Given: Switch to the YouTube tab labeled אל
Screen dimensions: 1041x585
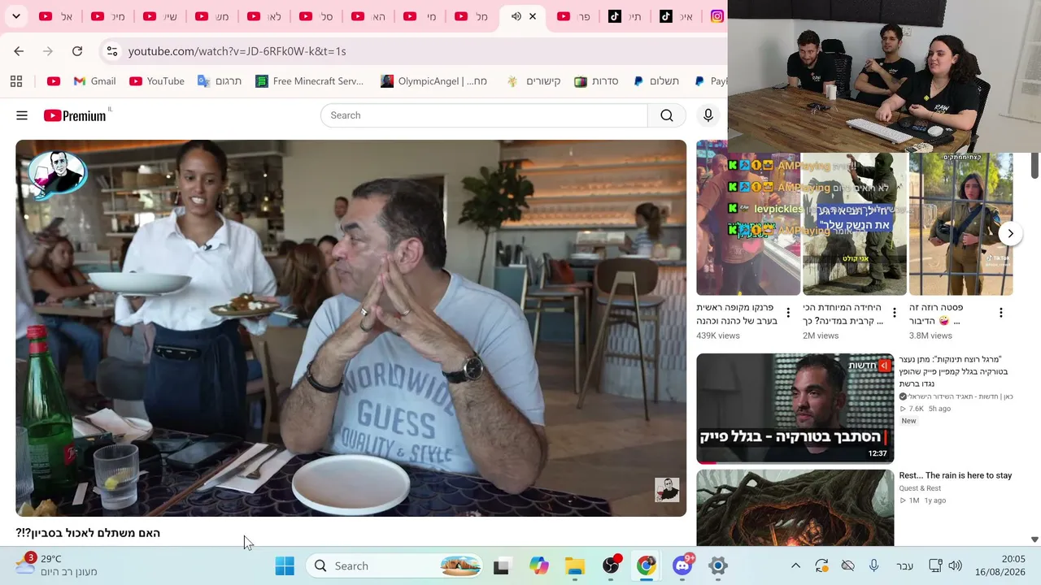Looking at the screenshot, I should 55,16.
